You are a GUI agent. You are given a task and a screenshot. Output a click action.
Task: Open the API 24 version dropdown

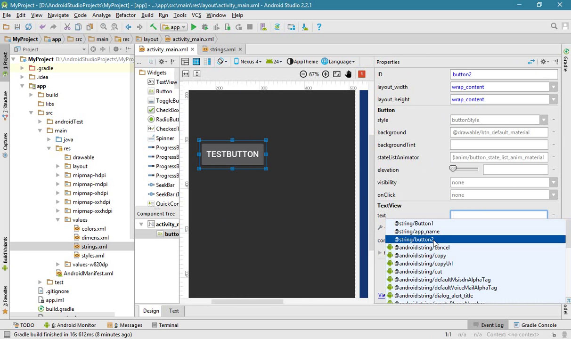pyautogui.click(x=274, y=62)
